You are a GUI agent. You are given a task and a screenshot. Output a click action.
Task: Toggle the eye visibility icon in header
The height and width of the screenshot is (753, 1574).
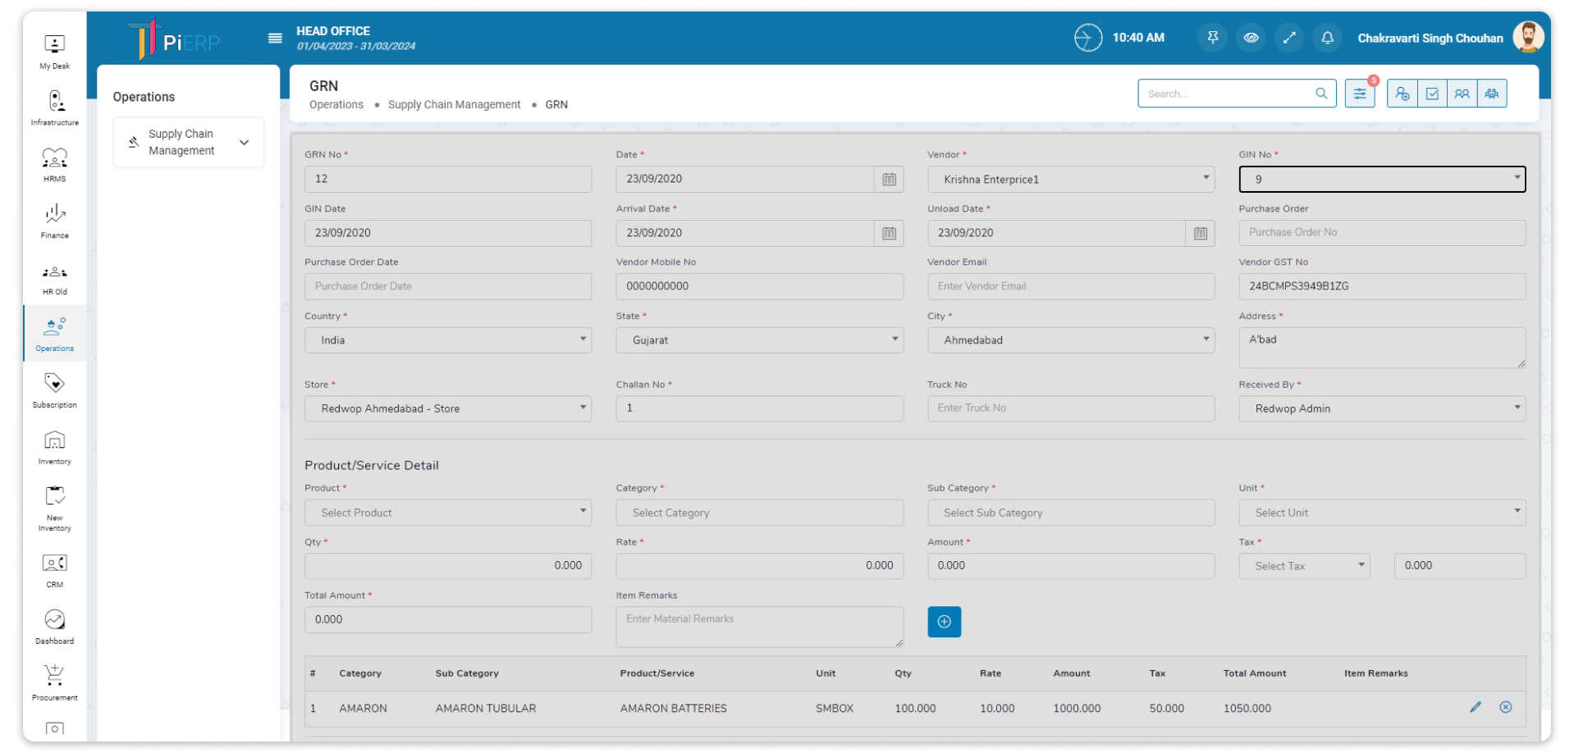click(1251, 38)
